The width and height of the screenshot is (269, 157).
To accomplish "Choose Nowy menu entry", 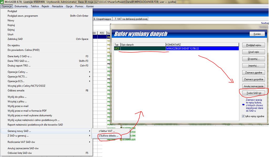I will click(47, 20).
